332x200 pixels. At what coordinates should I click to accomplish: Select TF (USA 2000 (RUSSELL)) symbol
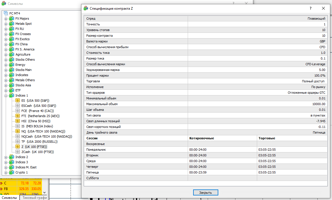click(x=39, y=142)
